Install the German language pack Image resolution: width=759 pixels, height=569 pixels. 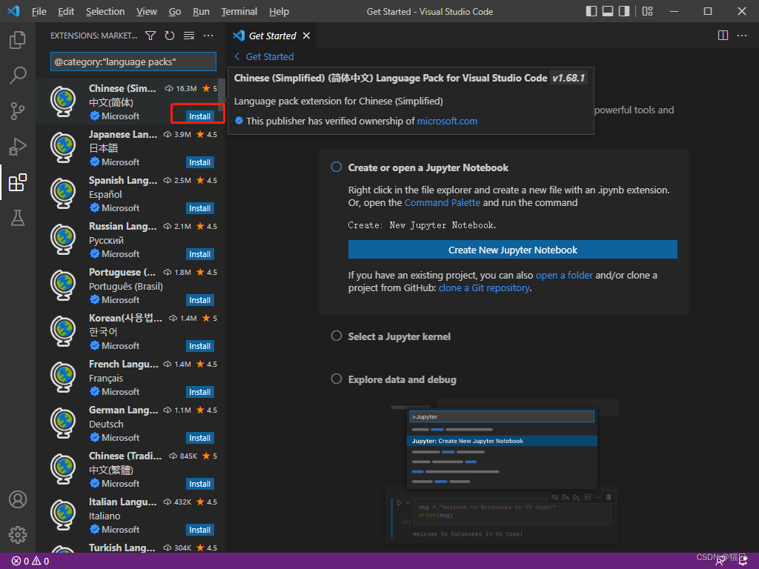pos(199,438)
